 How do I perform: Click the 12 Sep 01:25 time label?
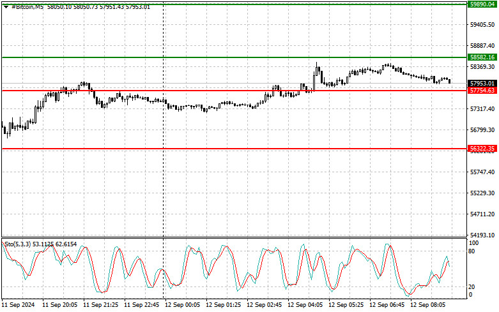click(x=223, y=305)
